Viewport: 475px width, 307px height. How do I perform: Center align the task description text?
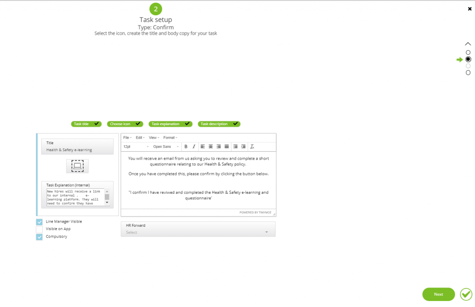[210, 147]
